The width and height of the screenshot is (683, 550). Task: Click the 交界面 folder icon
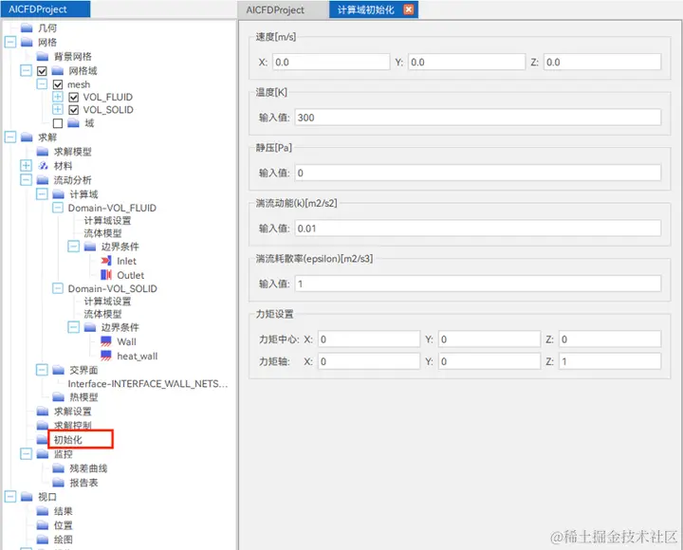click(x=59, y=370)
